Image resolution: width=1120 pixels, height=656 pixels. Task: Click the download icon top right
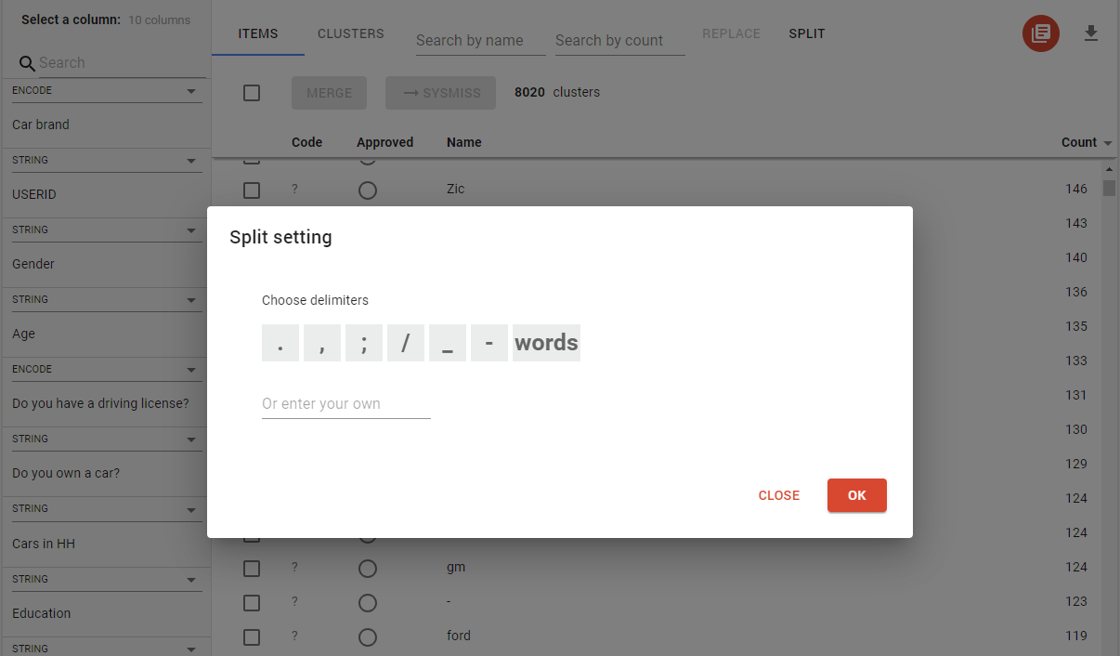1091,33
